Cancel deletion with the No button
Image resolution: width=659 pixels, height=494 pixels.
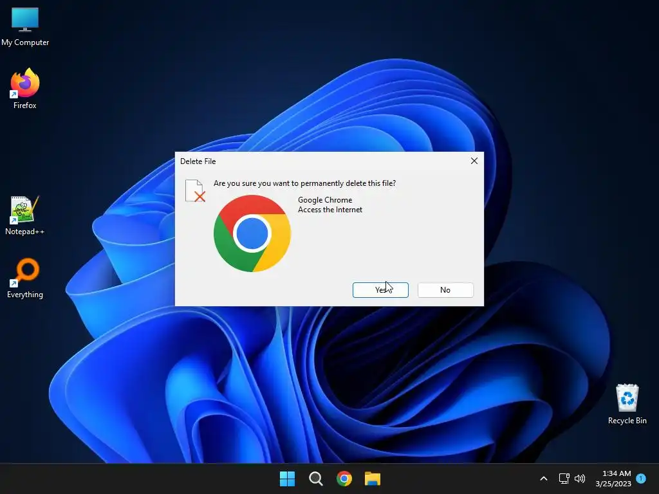pos(445,290)
